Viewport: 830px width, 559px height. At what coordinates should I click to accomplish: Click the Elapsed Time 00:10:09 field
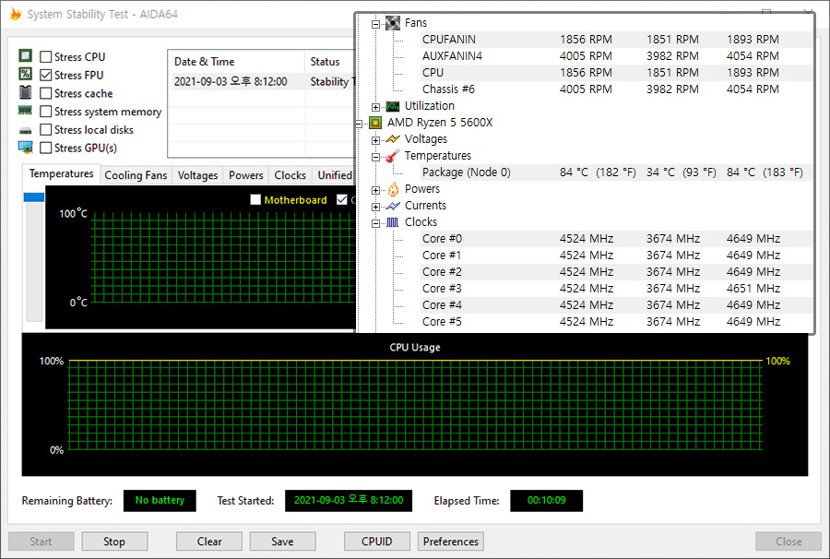[x=546, y=500]
